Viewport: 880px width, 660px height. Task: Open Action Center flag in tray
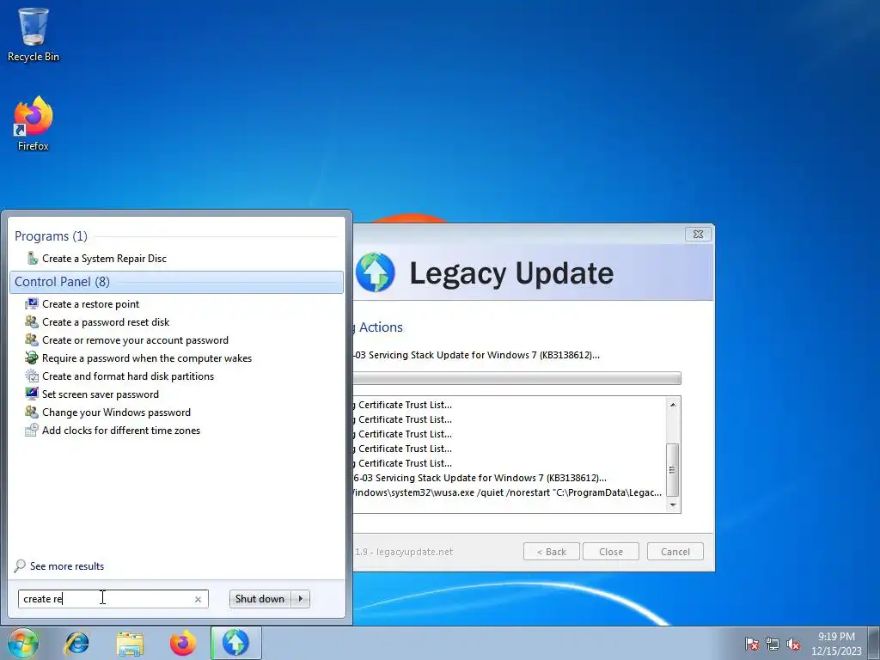point(752,644)
